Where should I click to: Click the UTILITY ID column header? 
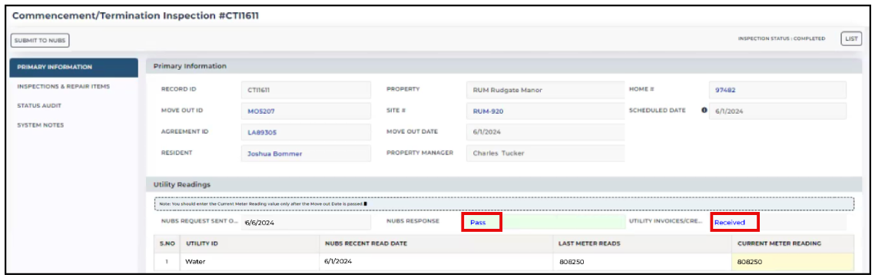249,244
